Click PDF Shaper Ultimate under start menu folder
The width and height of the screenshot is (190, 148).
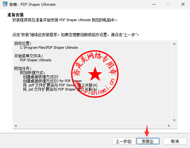click(x=36, y=60)
